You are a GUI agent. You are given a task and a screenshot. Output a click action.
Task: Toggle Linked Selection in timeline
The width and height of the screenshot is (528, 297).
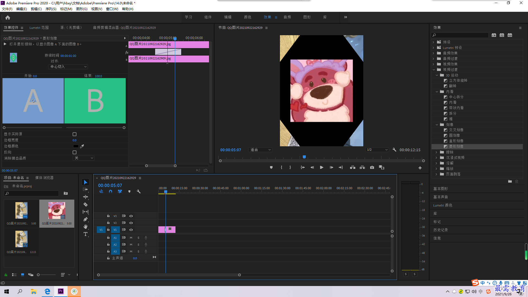tap(120, 192)
